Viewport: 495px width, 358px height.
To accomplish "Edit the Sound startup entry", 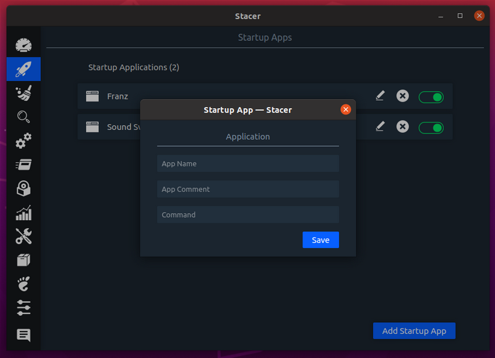I will click(x=380, y=126).
